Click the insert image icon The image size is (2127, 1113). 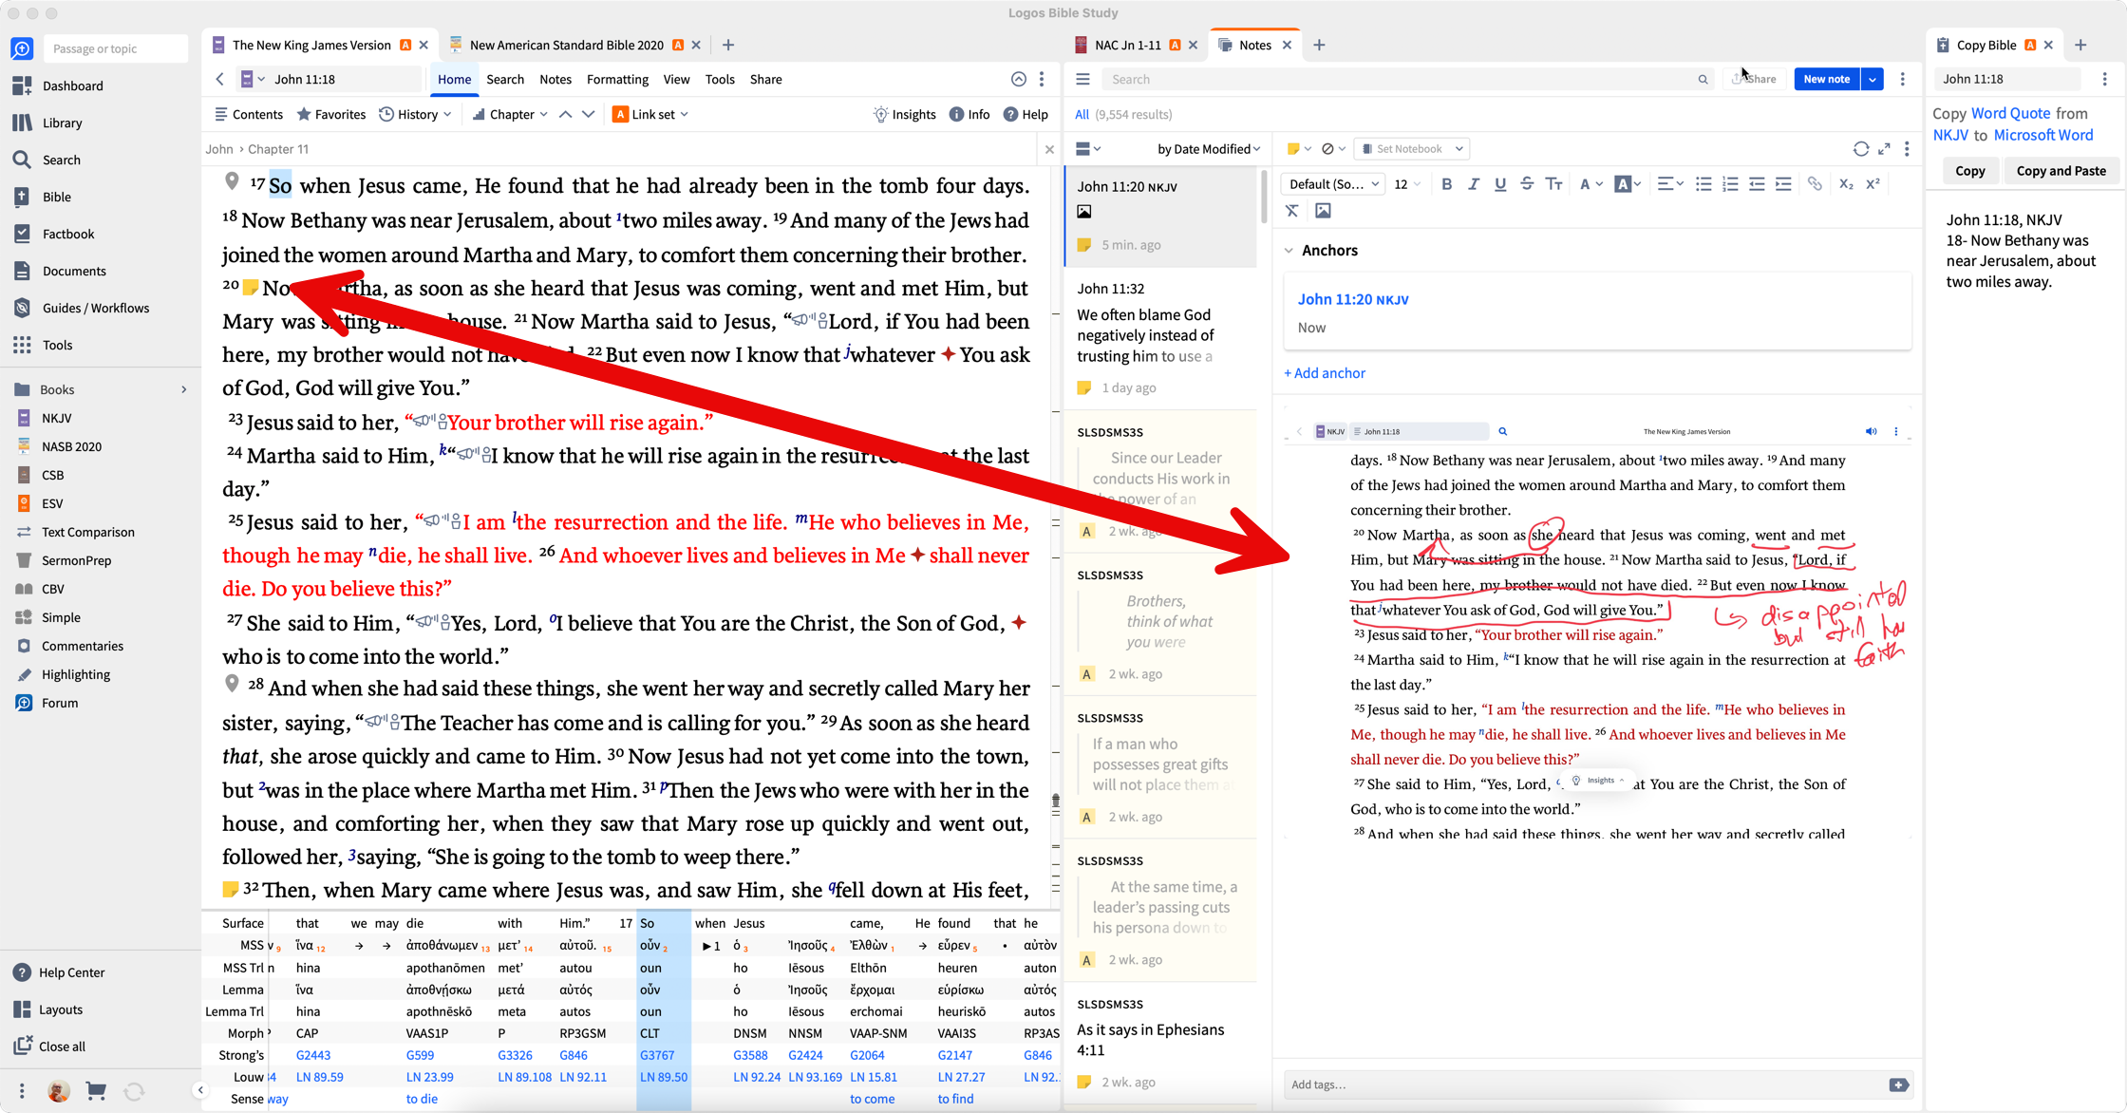coord(1323,211)
